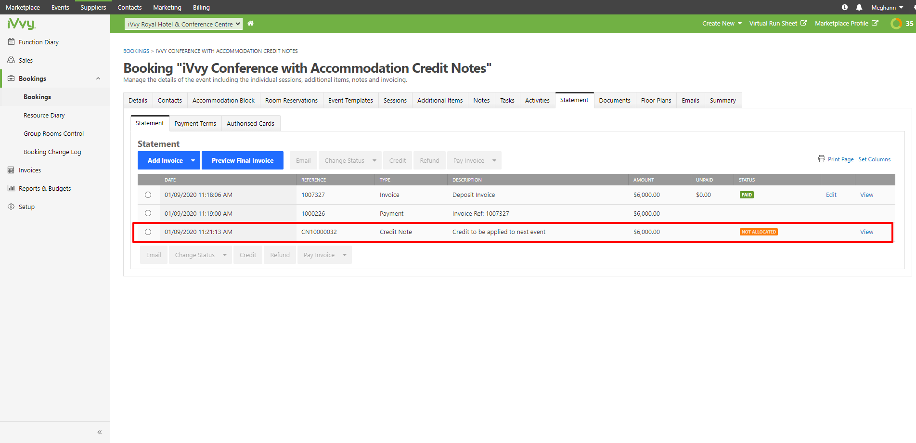
Task: Click the bottom Credit button
Action: click(248, 255)
